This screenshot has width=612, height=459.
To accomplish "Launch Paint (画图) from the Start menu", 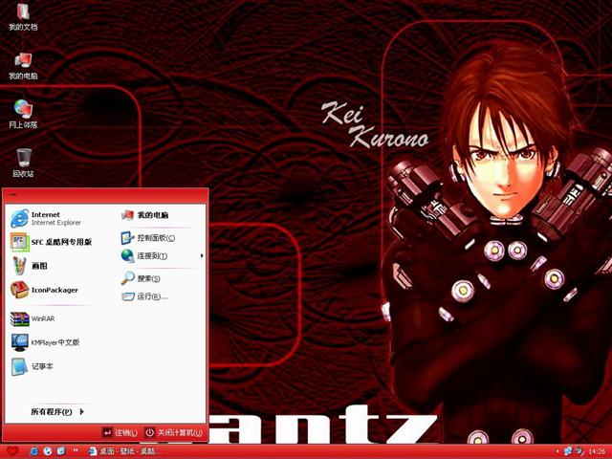I will pyautogui.click(x=38, y=266).
